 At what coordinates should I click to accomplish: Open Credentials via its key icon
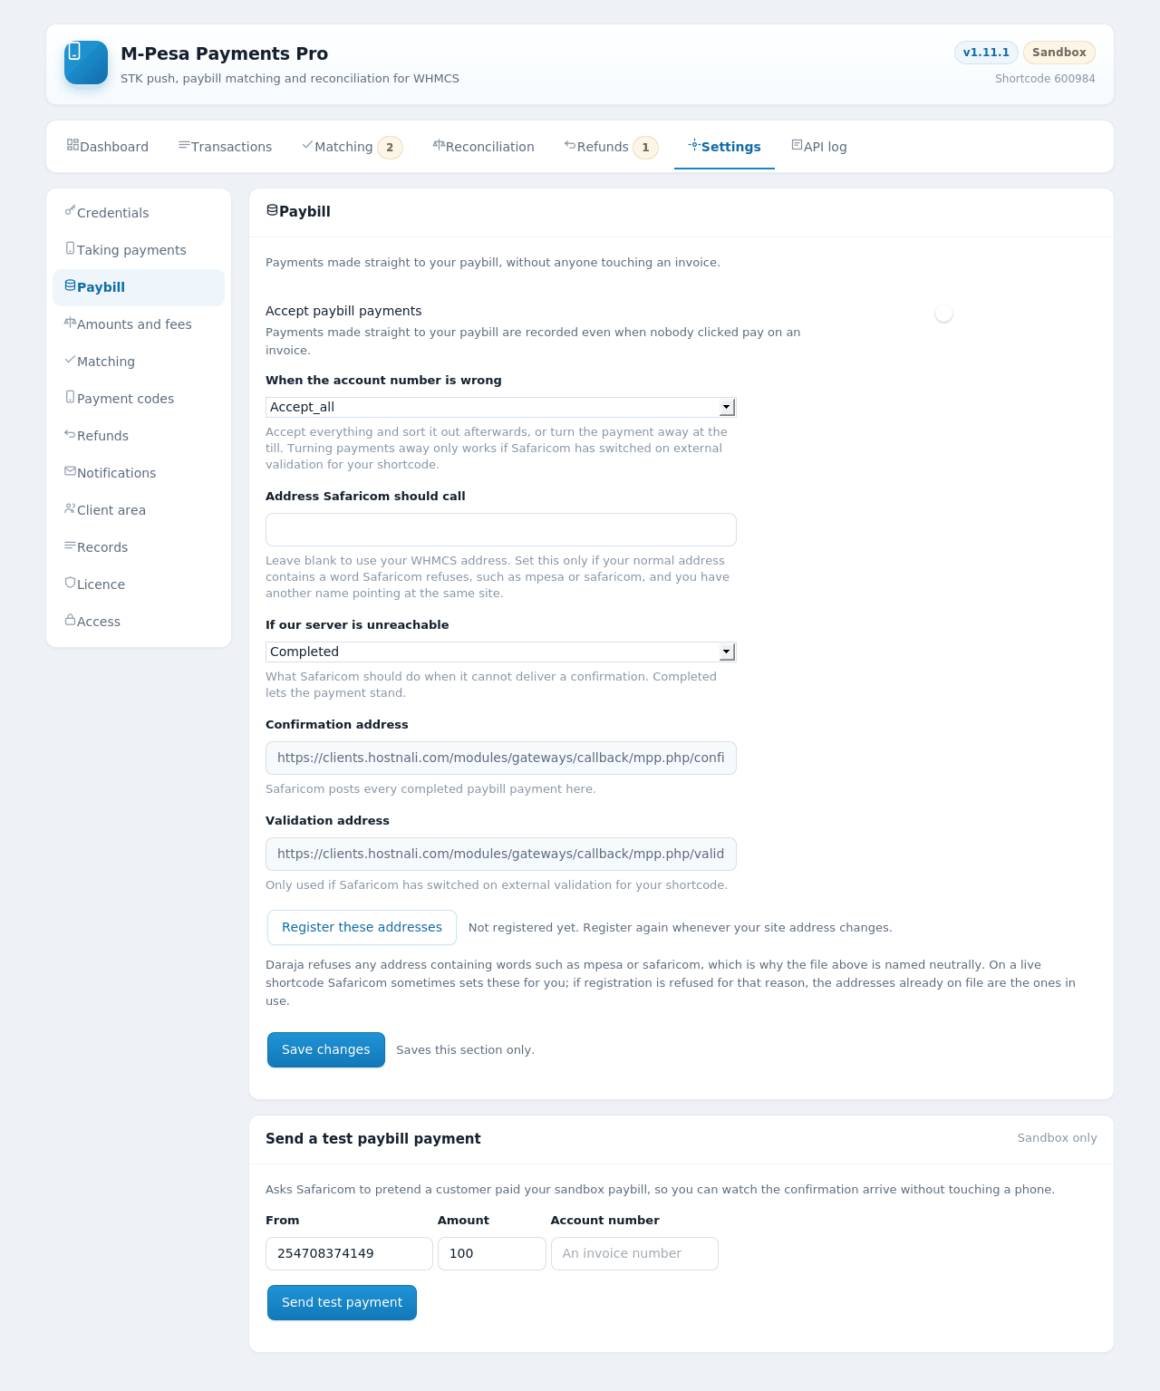tap(70, 211)
